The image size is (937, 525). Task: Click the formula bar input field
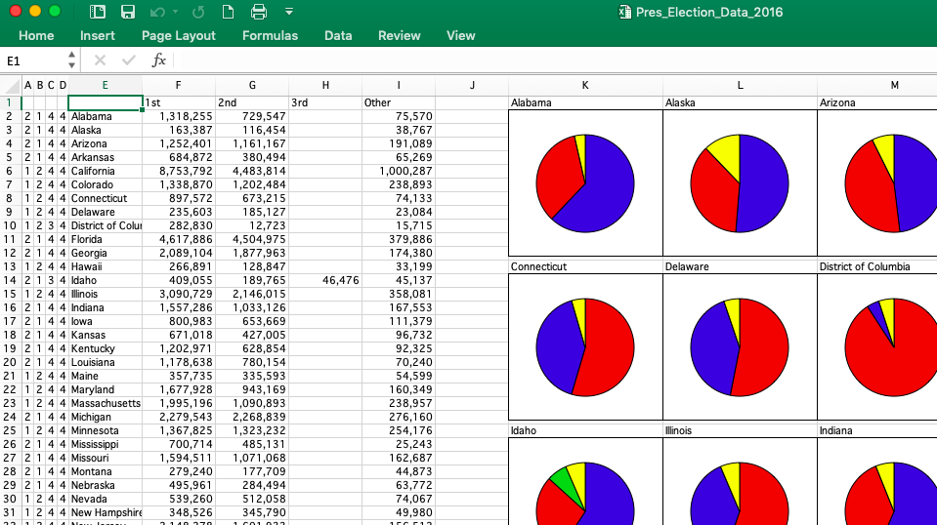coord(547,61)
